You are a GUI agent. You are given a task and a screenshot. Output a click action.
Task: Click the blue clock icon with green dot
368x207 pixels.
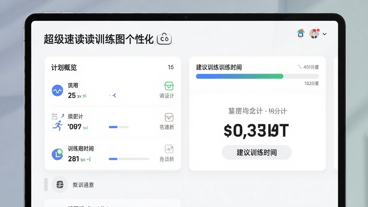(57, 154)
